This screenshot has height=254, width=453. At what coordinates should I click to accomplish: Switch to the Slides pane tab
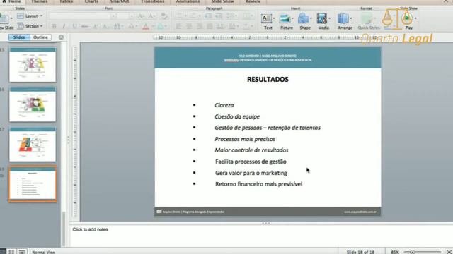tap(19, 37)
